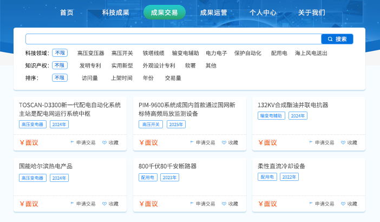
Task: Filter 科技领域 by 海上风电送出
Action: point(311,53)
